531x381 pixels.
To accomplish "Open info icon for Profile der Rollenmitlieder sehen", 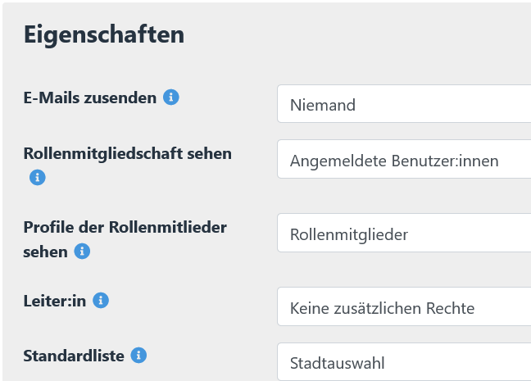I will click(x=82, y=252).
